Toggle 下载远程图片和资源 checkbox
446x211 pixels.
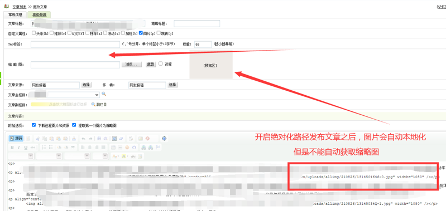pyautogui.click(x=34, y=125)
